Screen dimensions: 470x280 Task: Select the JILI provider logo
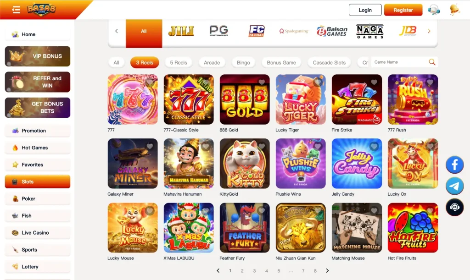coord(181,31)
